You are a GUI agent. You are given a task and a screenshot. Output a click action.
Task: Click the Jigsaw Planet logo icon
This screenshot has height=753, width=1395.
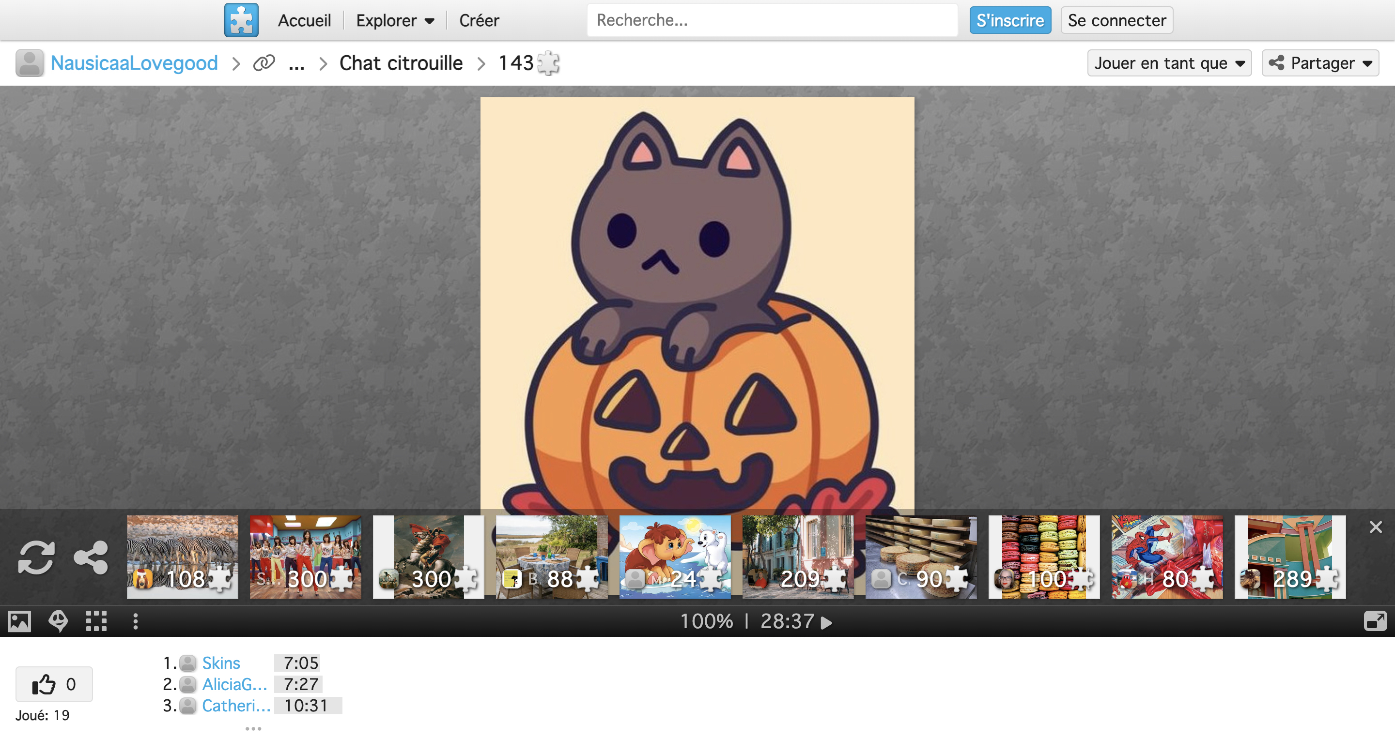(241, 20)
